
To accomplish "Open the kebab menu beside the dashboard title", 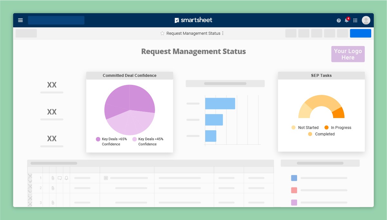I will [223, 33].
